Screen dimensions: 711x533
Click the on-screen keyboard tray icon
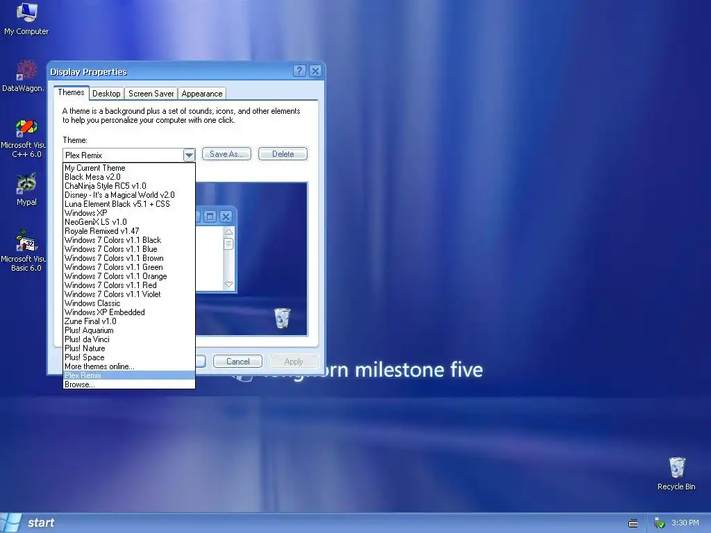tap(633, 523)
